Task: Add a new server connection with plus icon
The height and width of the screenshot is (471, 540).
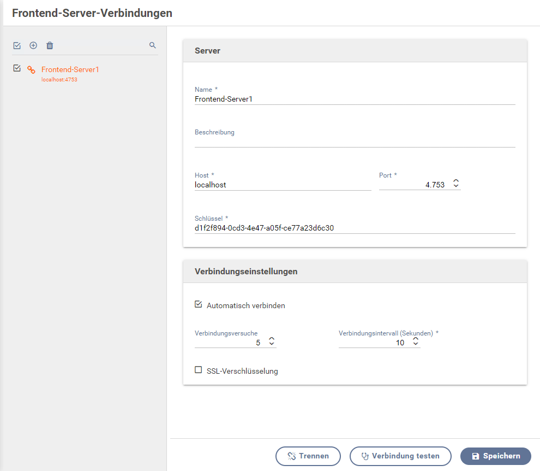Action: click(33, 45)
